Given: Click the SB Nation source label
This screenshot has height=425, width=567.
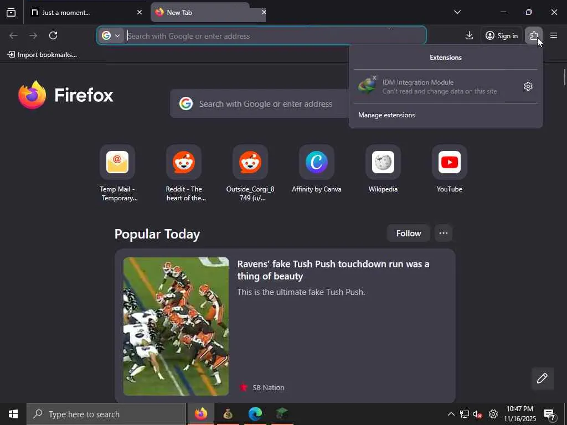Looking at the screenshot, I should click(269, 387).
